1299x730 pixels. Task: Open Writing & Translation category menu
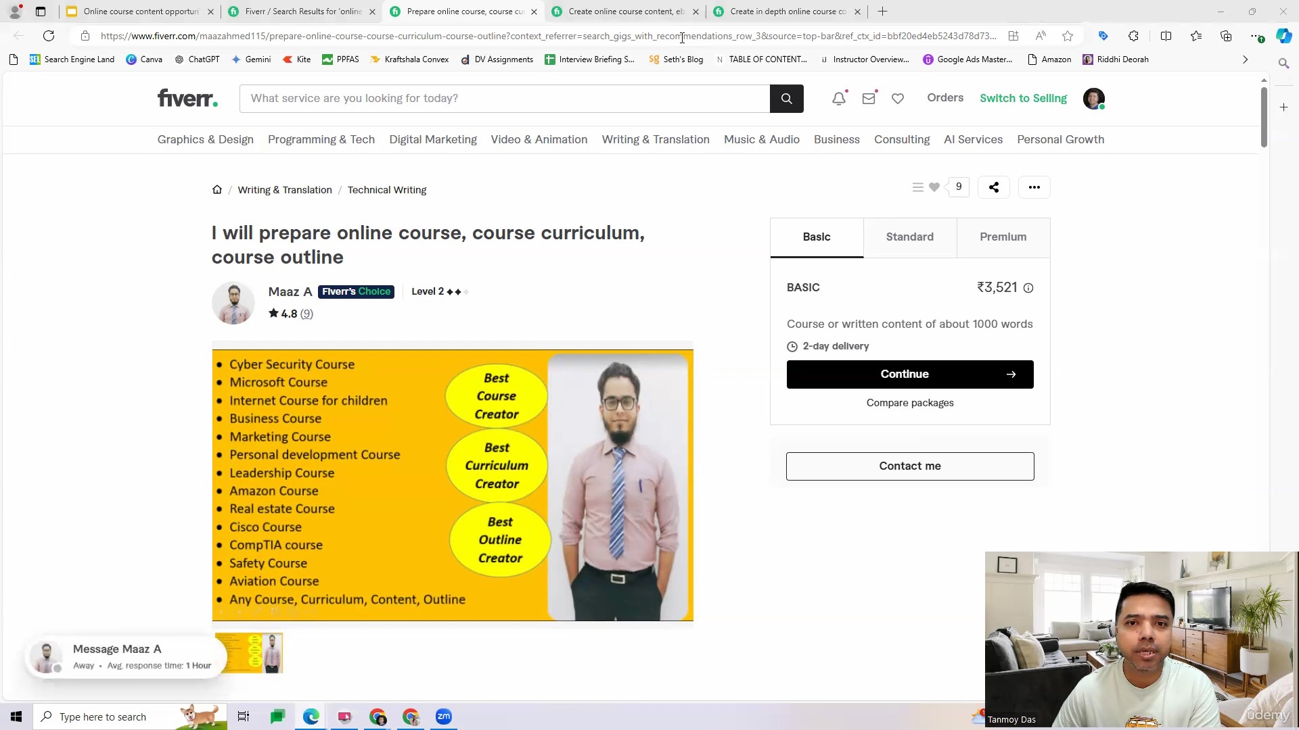[x=656, y=140]
